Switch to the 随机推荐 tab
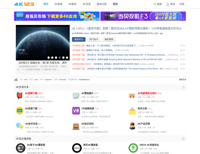The width and height of the screenshot is (200, 154). click(x=109, y=39)
